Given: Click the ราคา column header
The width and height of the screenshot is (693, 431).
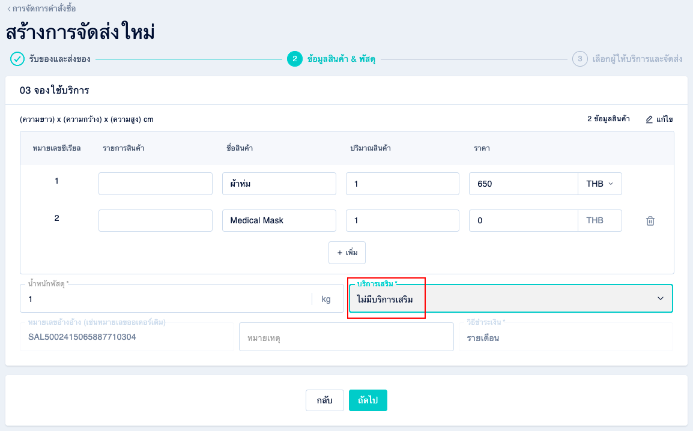Looking at the screenshot, I should (x=482, y=148).
